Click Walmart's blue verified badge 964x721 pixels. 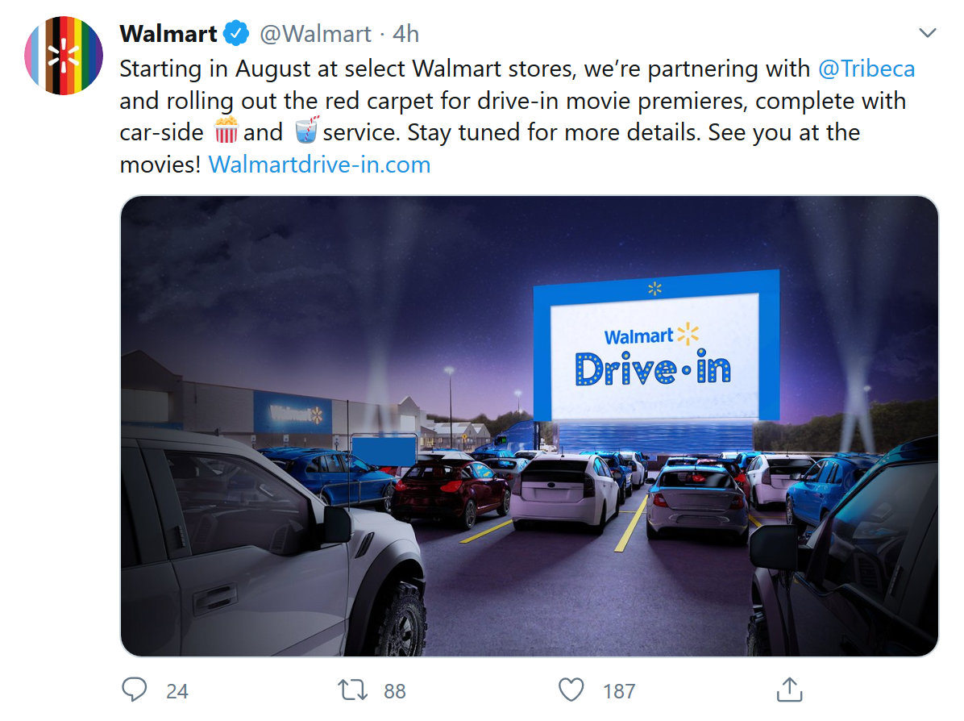(236, 33)
